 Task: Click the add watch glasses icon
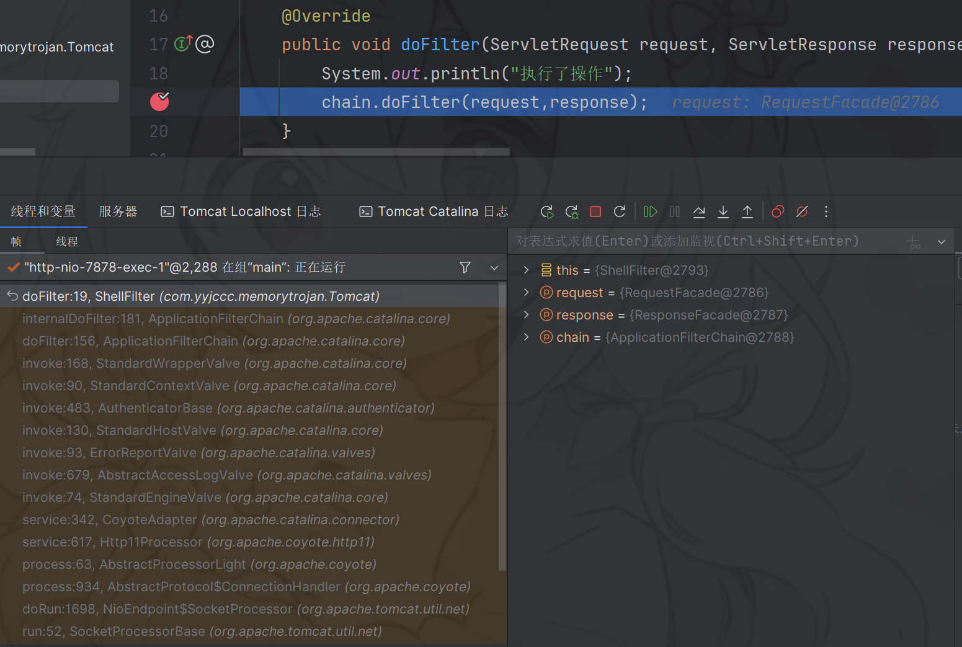click(x=914, y=242)
